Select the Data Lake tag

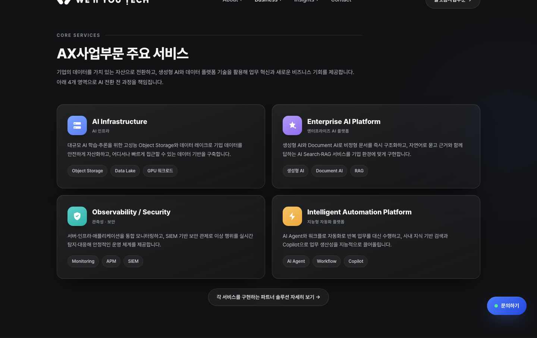click(125, 171)
